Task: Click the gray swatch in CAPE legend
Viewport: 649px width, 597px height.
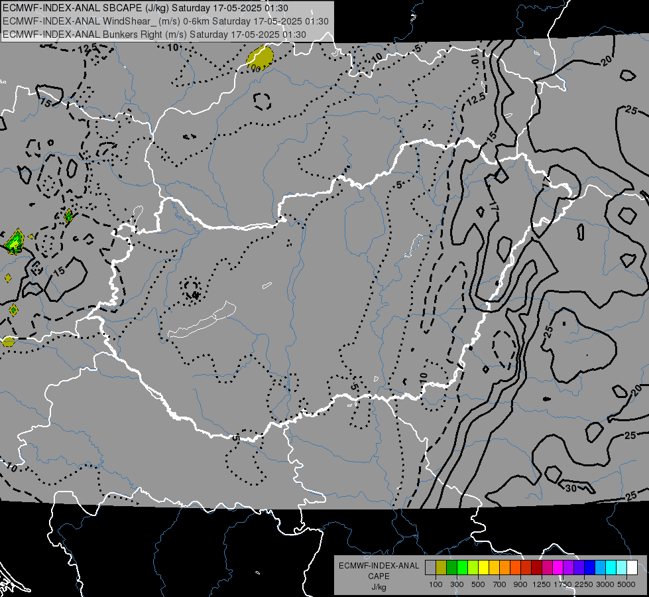Action: pyautogui.click(x=430, y=568)
